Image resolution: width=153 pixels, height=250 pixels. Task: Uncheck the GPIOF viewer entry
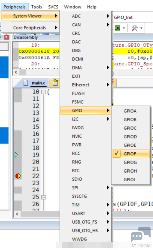131,154
